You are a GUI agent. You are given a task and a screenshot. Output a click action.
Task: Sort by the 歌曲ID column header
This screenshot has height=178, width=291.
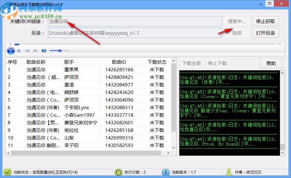(x=119, y=62)
